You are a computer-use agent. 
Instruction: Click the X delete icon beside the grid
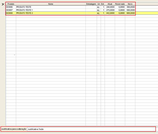click(3, 4)
